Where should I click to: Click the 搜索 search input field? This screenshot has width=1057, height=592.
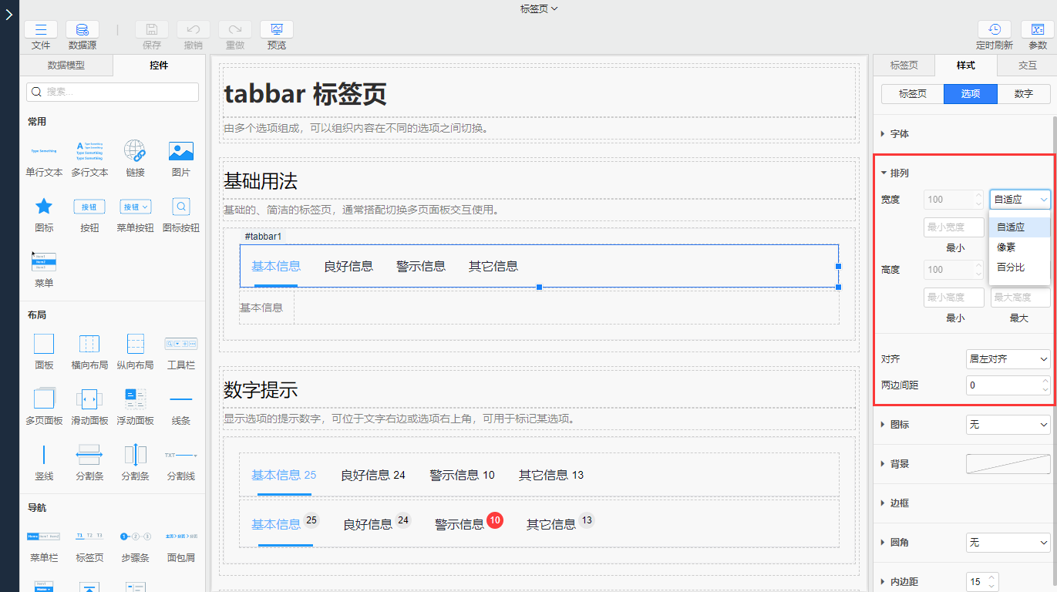pos(113,92)
